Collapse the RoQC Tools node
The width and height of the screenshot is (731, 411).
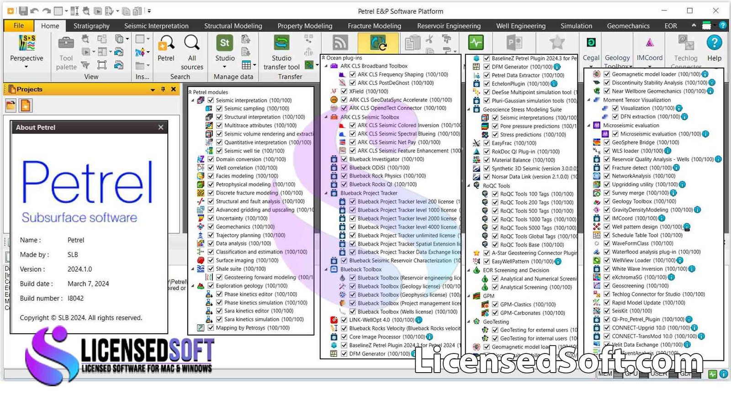tap(469, 186)
